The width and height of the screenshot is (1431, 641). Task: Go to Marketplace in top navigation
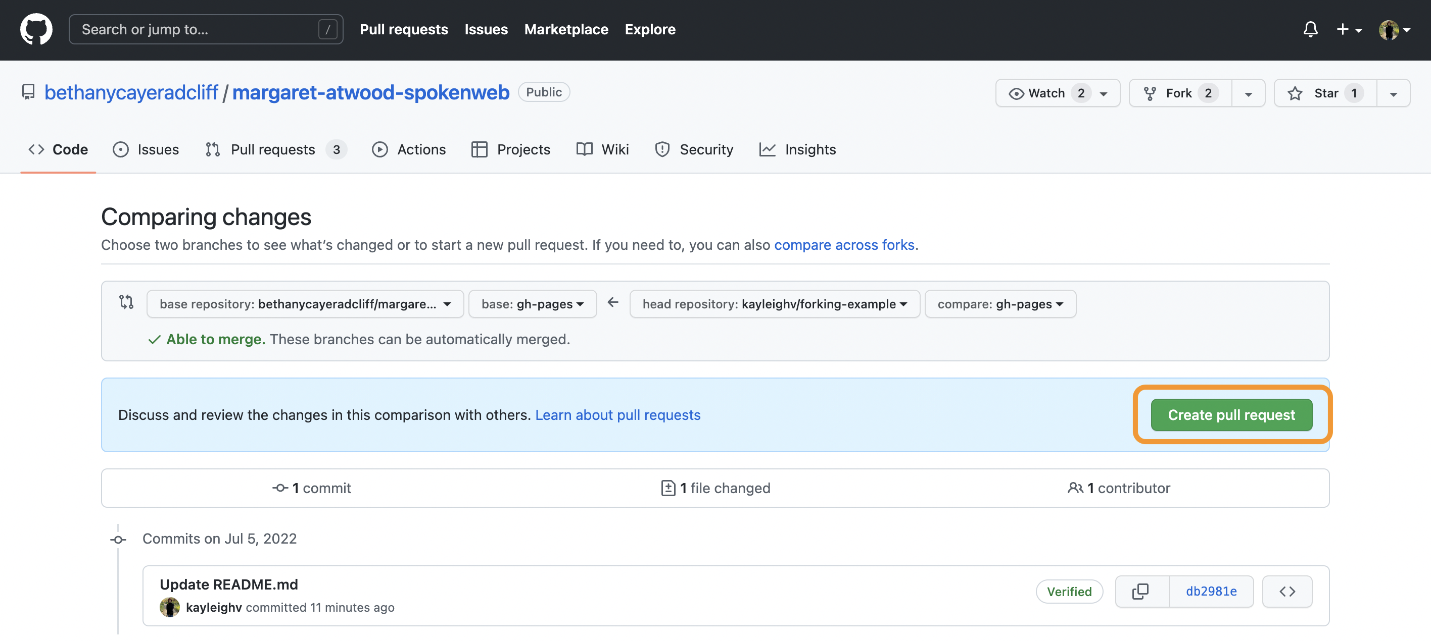566,29
